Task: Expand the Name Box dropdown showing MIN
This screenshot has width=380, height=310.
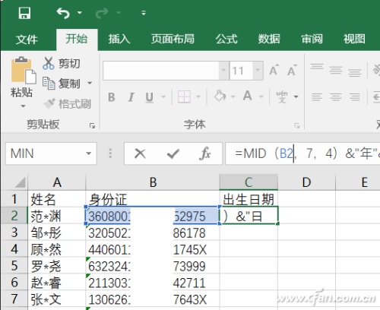Action: [x=88, y=153]
